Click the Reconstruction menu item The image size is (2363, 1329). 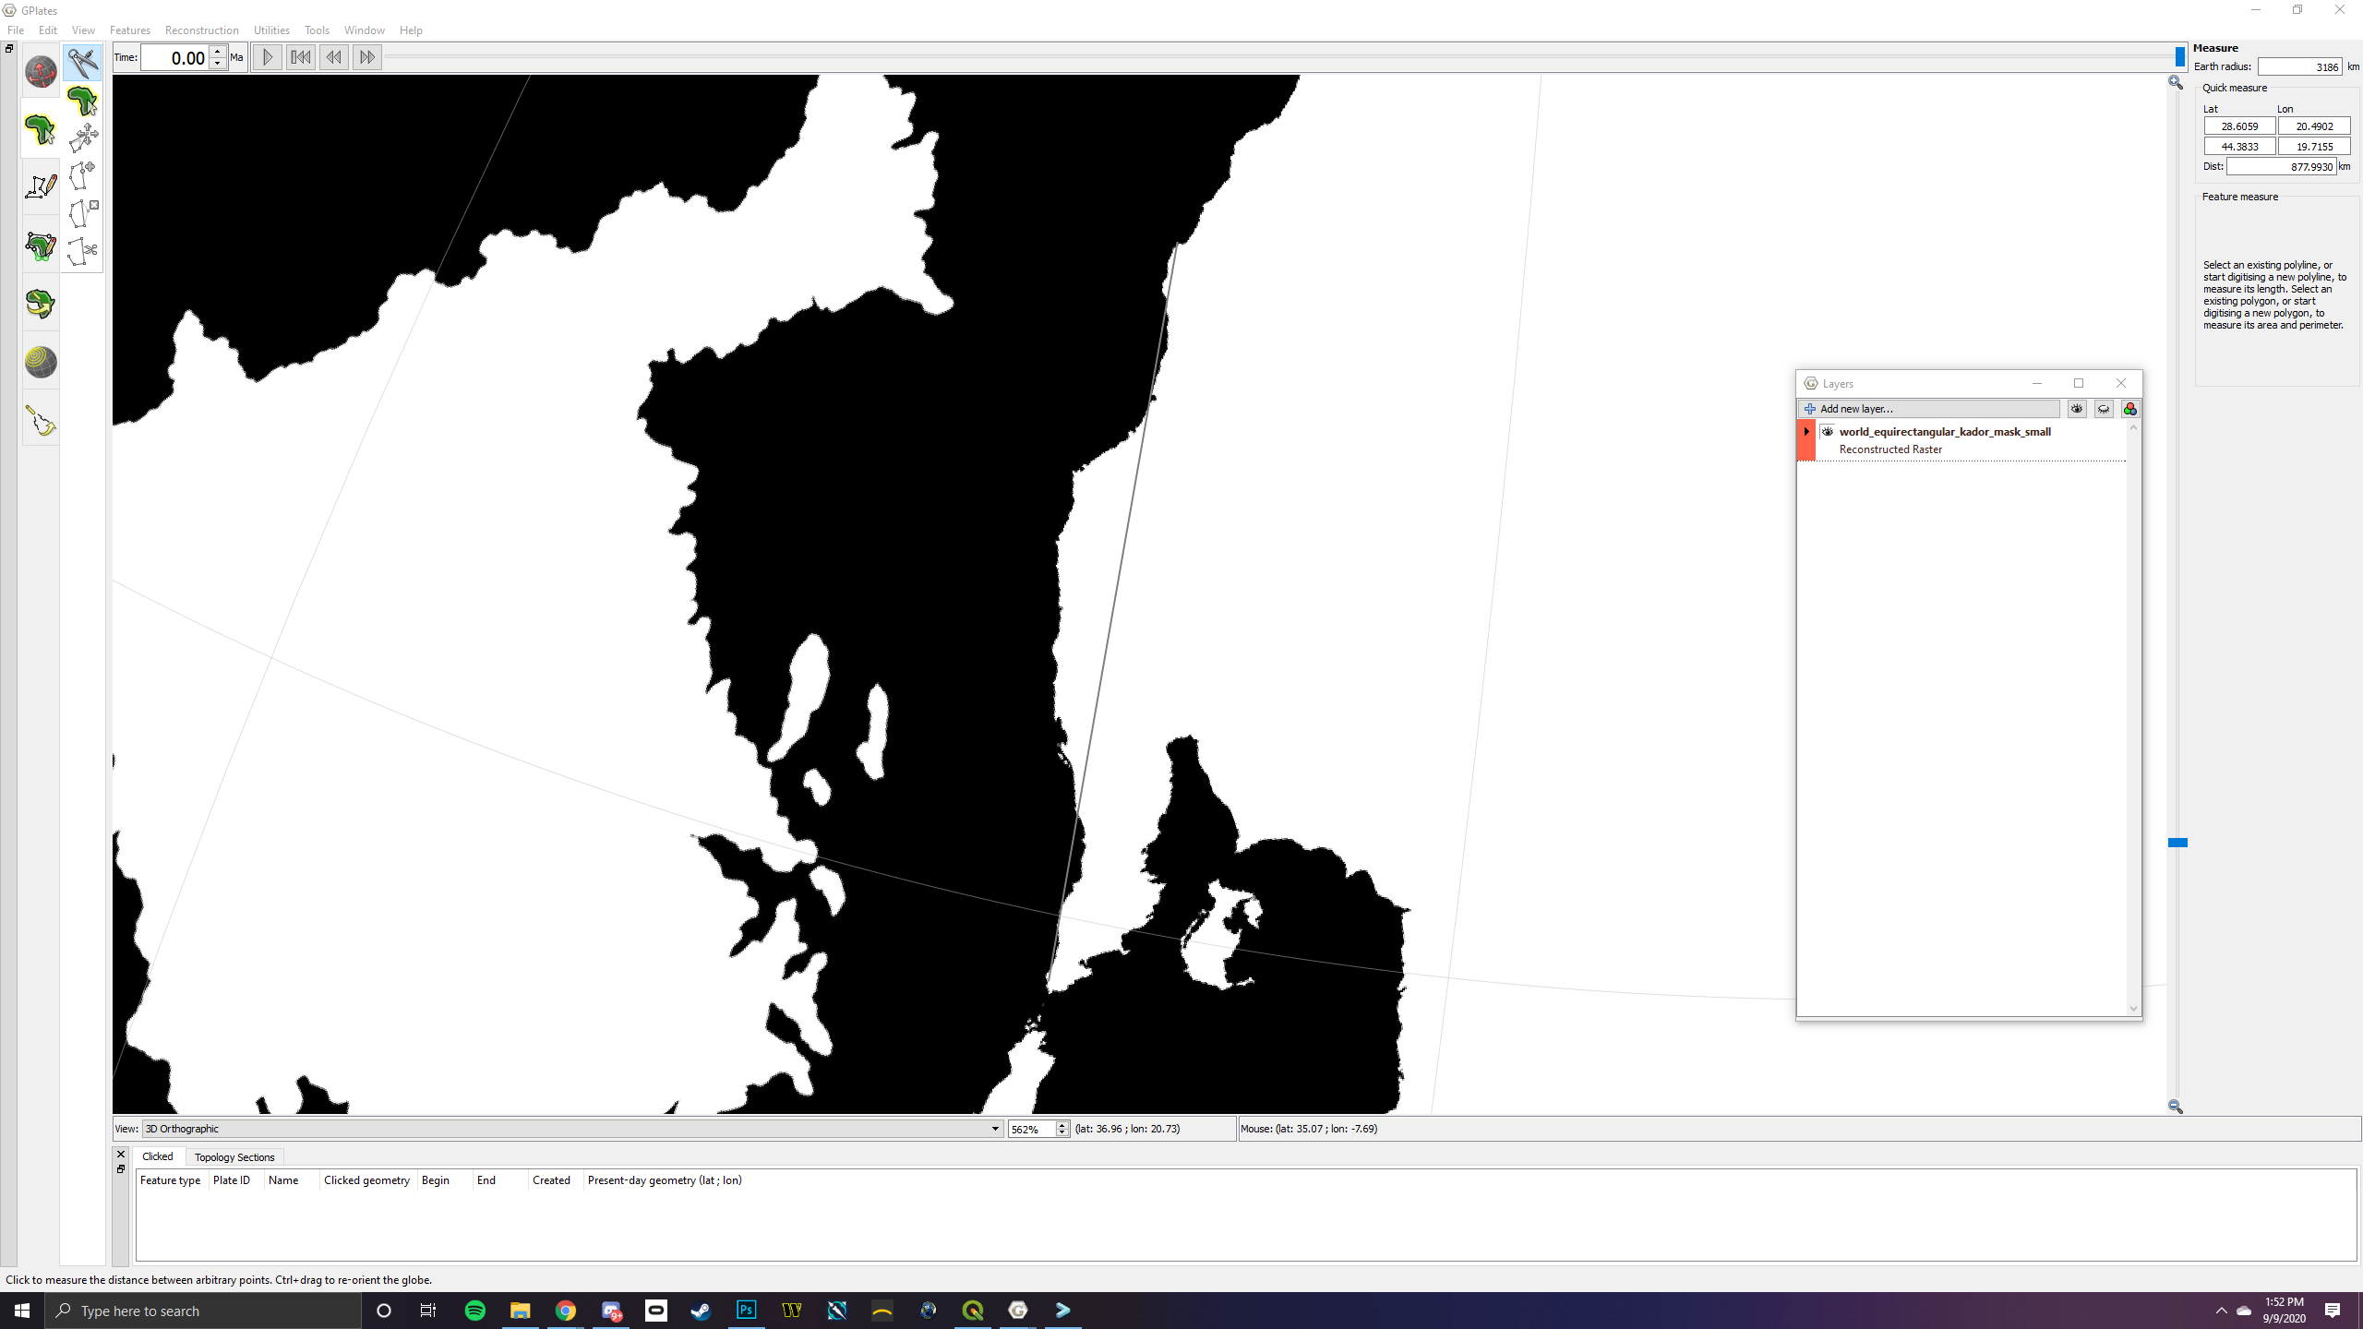pyautogui.click(x=201, y=30)
